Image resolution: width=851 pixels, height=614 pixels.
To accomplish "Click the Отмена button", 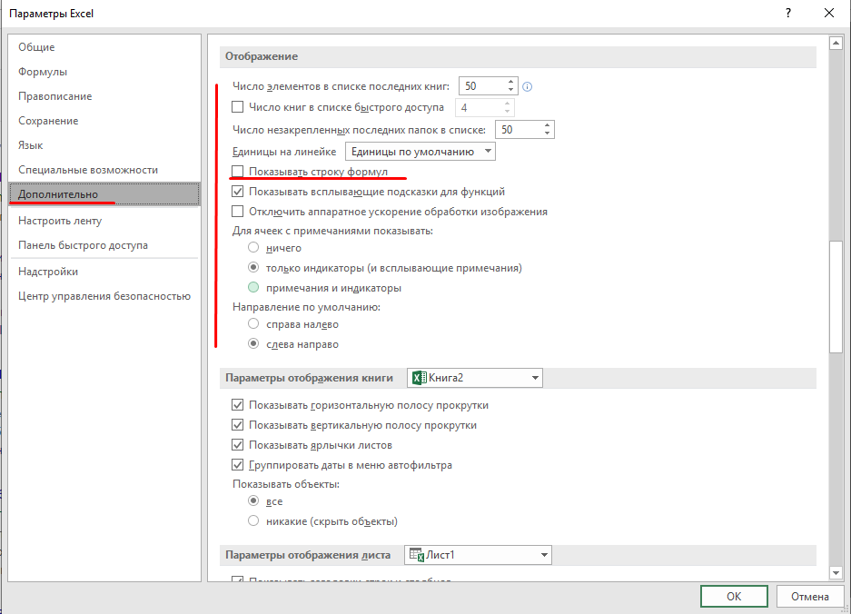I will click(809, 596).
